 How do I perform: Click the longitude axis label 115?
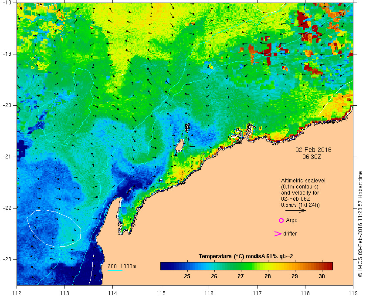(x=161, y=293)
